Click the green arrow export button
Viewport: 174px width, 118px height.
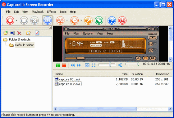click(99, 21)
